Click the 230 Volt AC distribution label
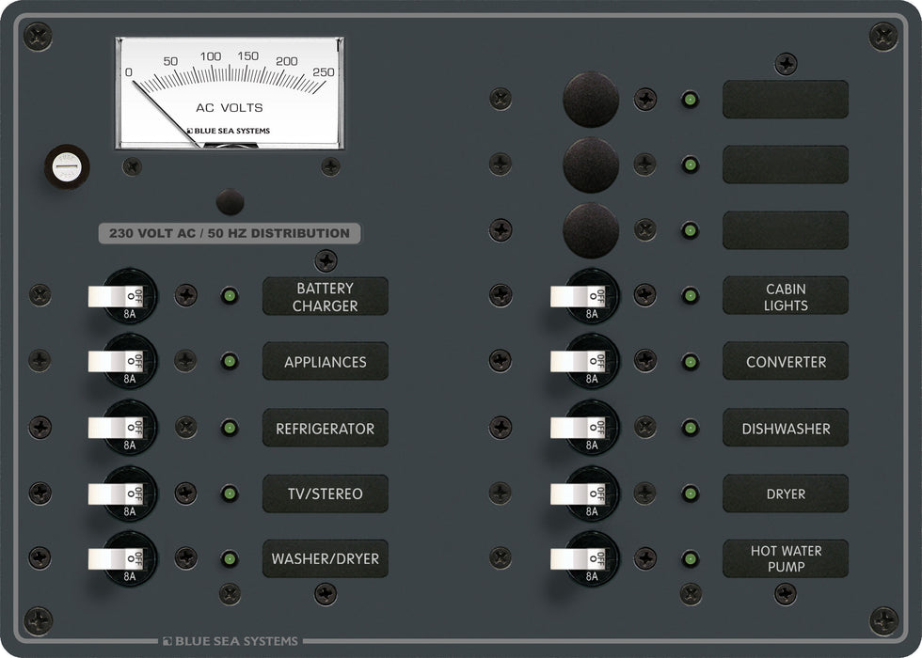 click(230, 233)
